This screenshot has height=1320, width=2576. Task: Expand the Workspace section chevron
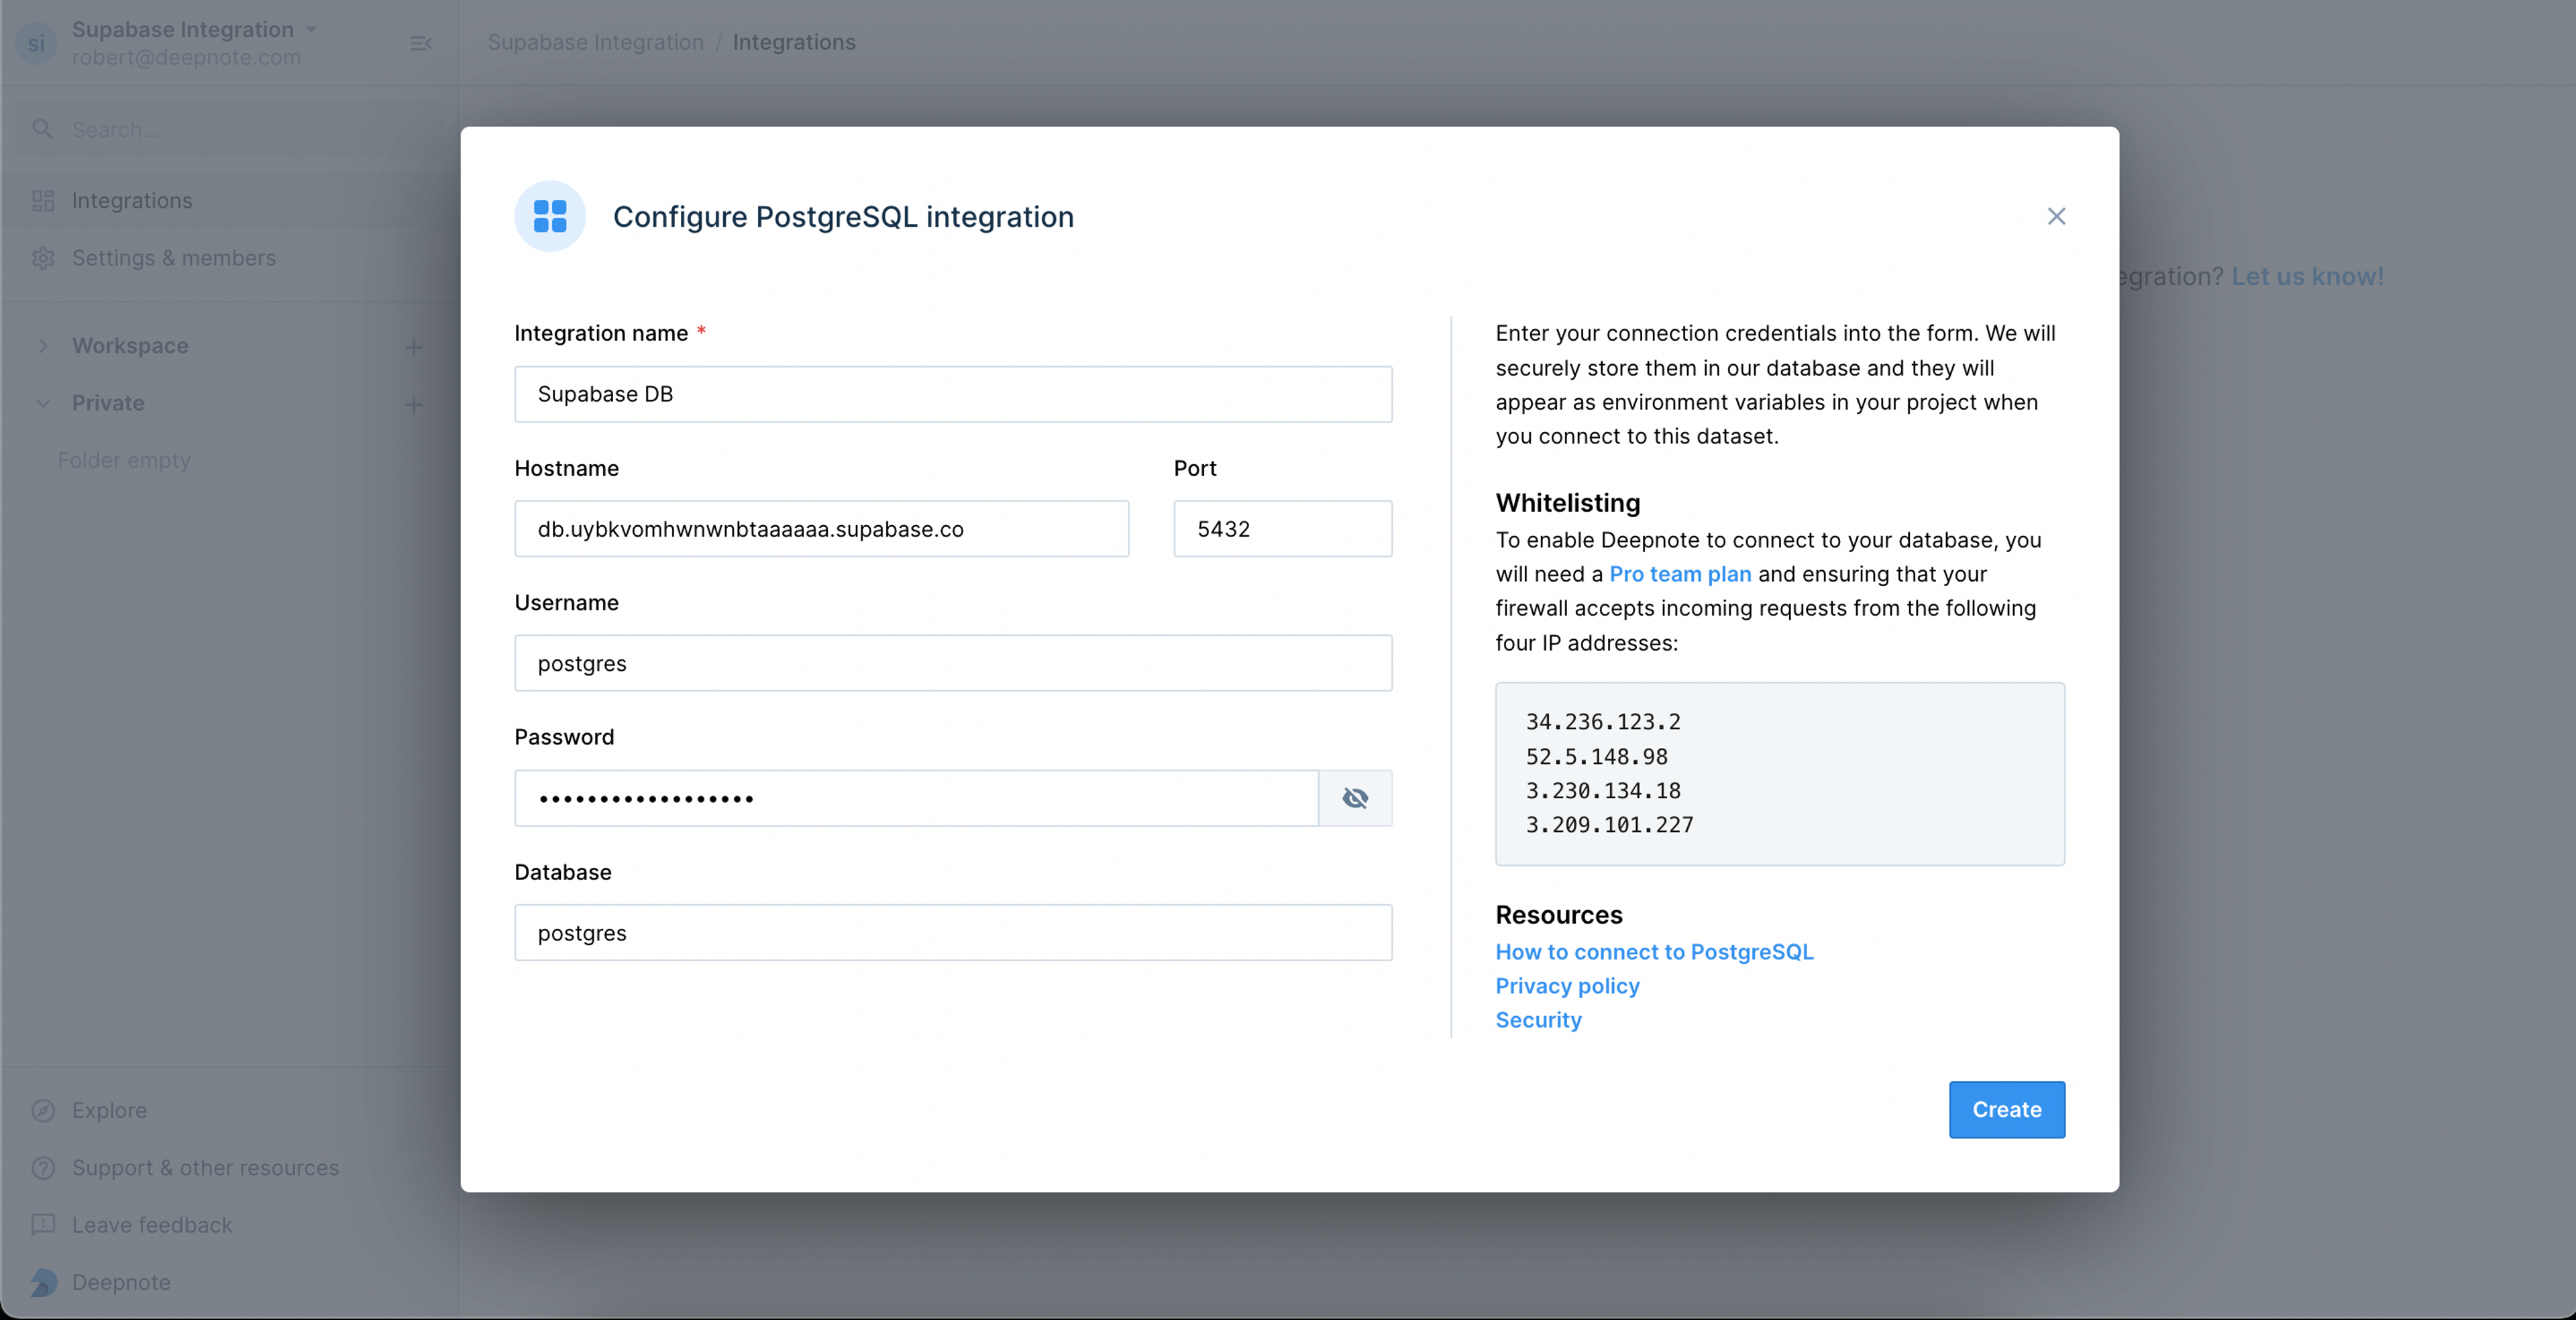pos(43,346)
